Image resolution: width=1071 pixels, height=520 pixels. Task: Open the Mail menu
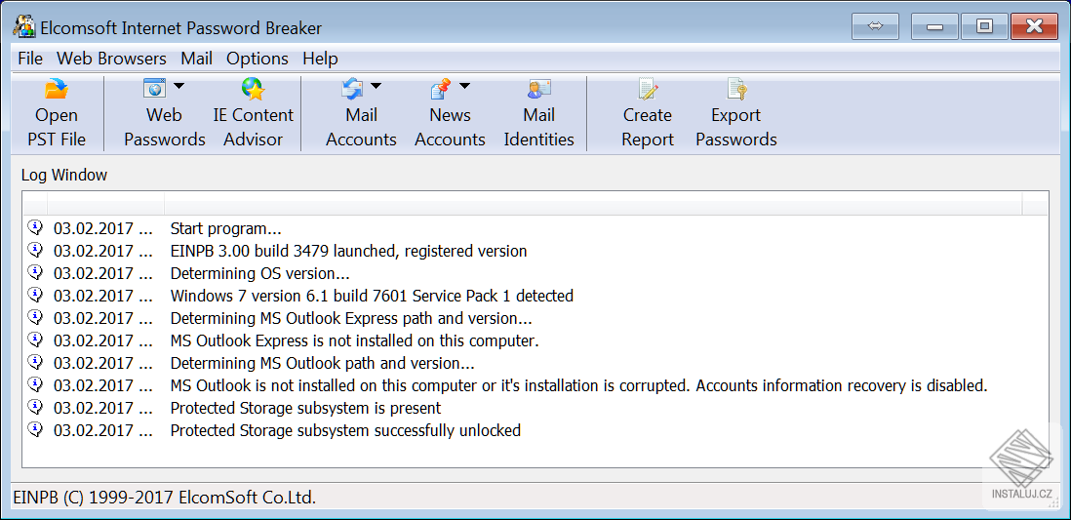[x=196, y=59]
